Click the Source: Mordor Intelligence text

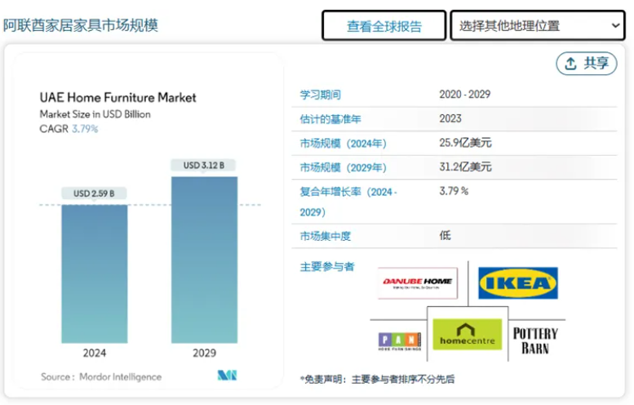tap(101, 376)
